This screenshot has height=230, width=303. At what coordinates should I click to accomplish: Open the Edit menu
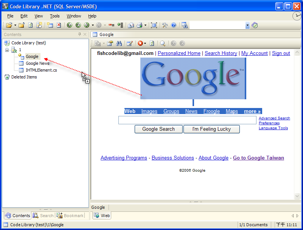click(x=24, y=16)
